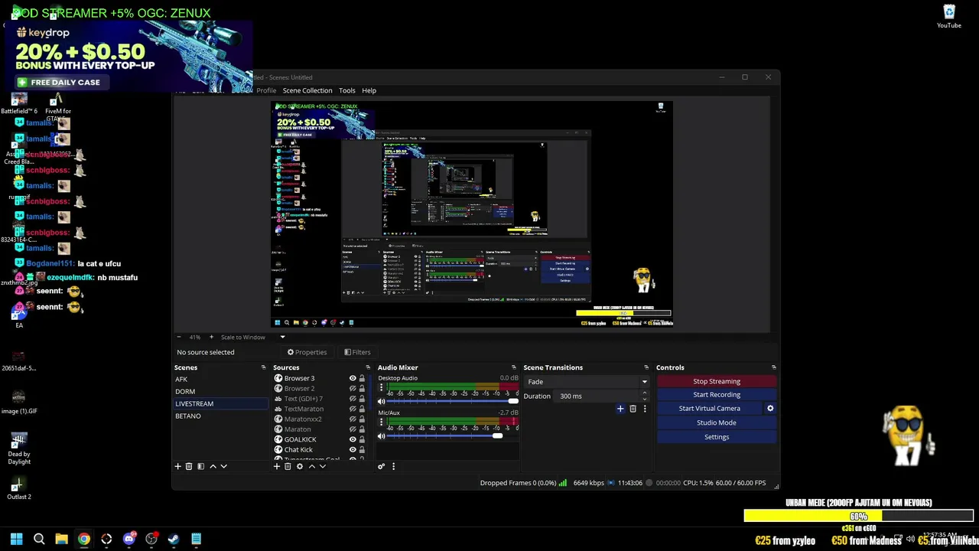
Task: Open source Filters button
Action: (x=357, y=352)
